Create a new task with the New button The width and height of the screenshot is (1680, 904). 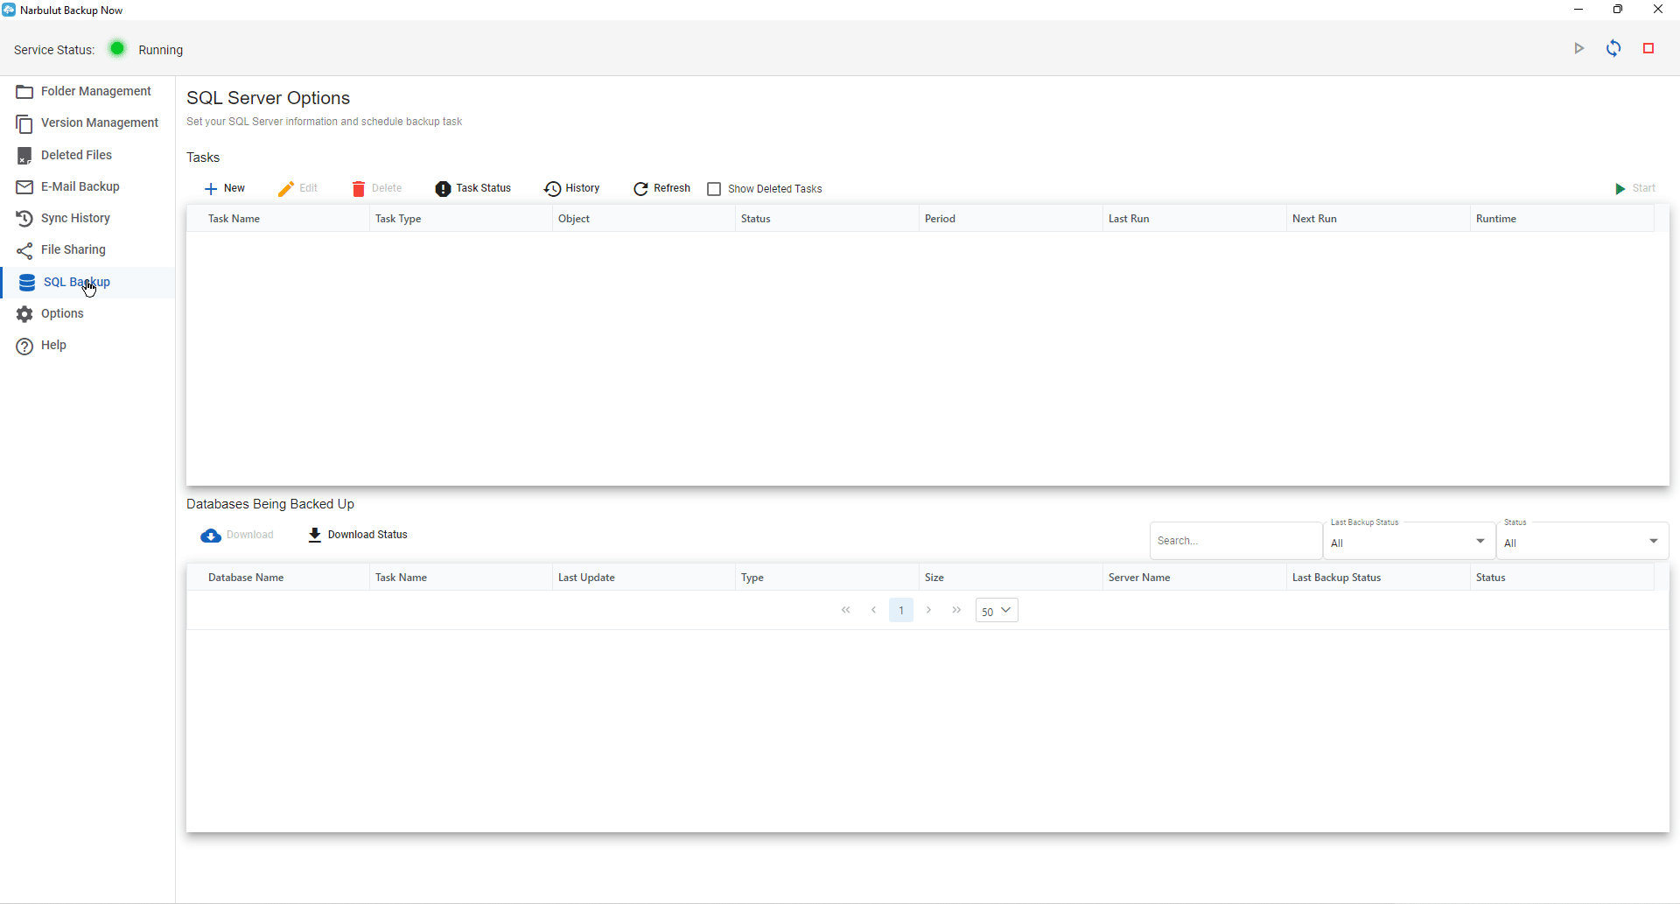click(224, 188)
